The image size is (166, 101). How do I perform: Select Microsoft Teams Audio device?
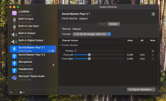click(x=33, y=78)
